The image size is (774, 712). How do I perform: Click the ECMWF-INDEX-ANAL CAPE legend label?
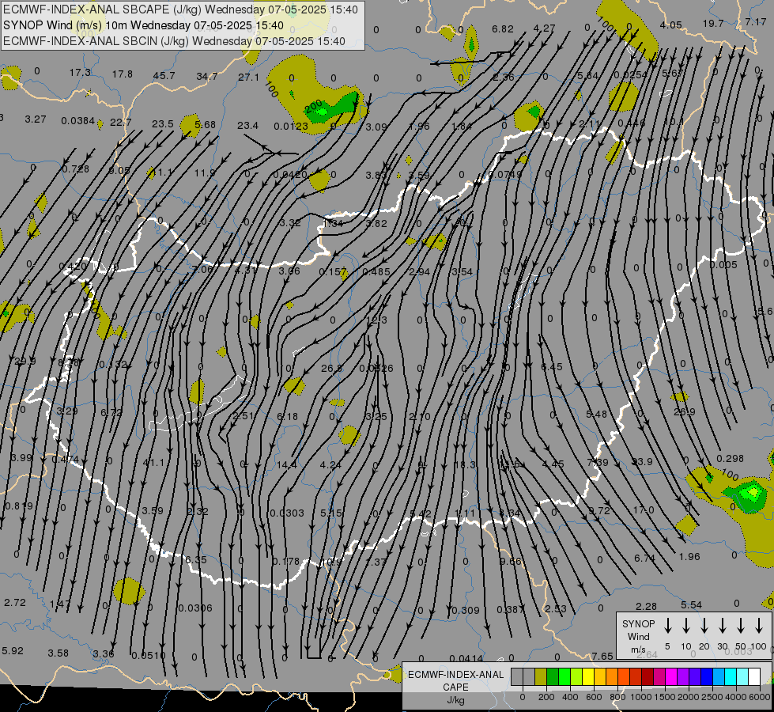(455, 680)
